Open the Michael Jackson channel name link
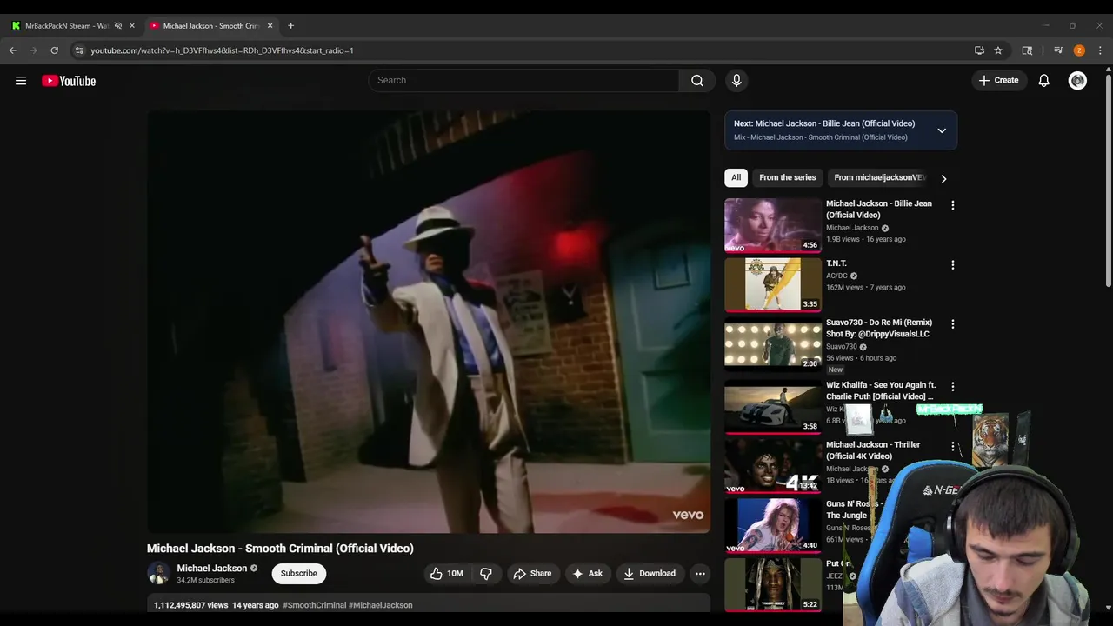 click(x=212, y=569)
